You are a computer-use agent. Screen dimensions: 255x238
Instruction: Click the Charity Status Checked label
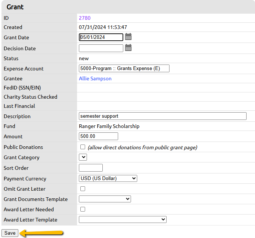(30, 97)
